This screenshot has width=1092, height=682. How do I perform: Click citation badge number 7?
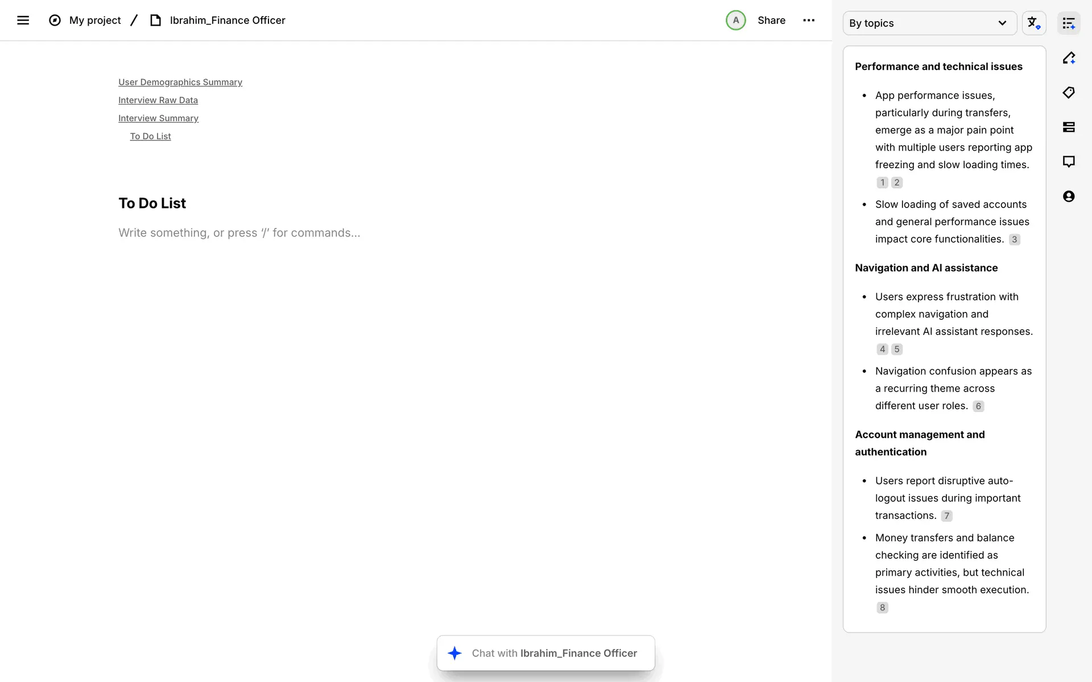pyautogui.click(x=946, y=516)
